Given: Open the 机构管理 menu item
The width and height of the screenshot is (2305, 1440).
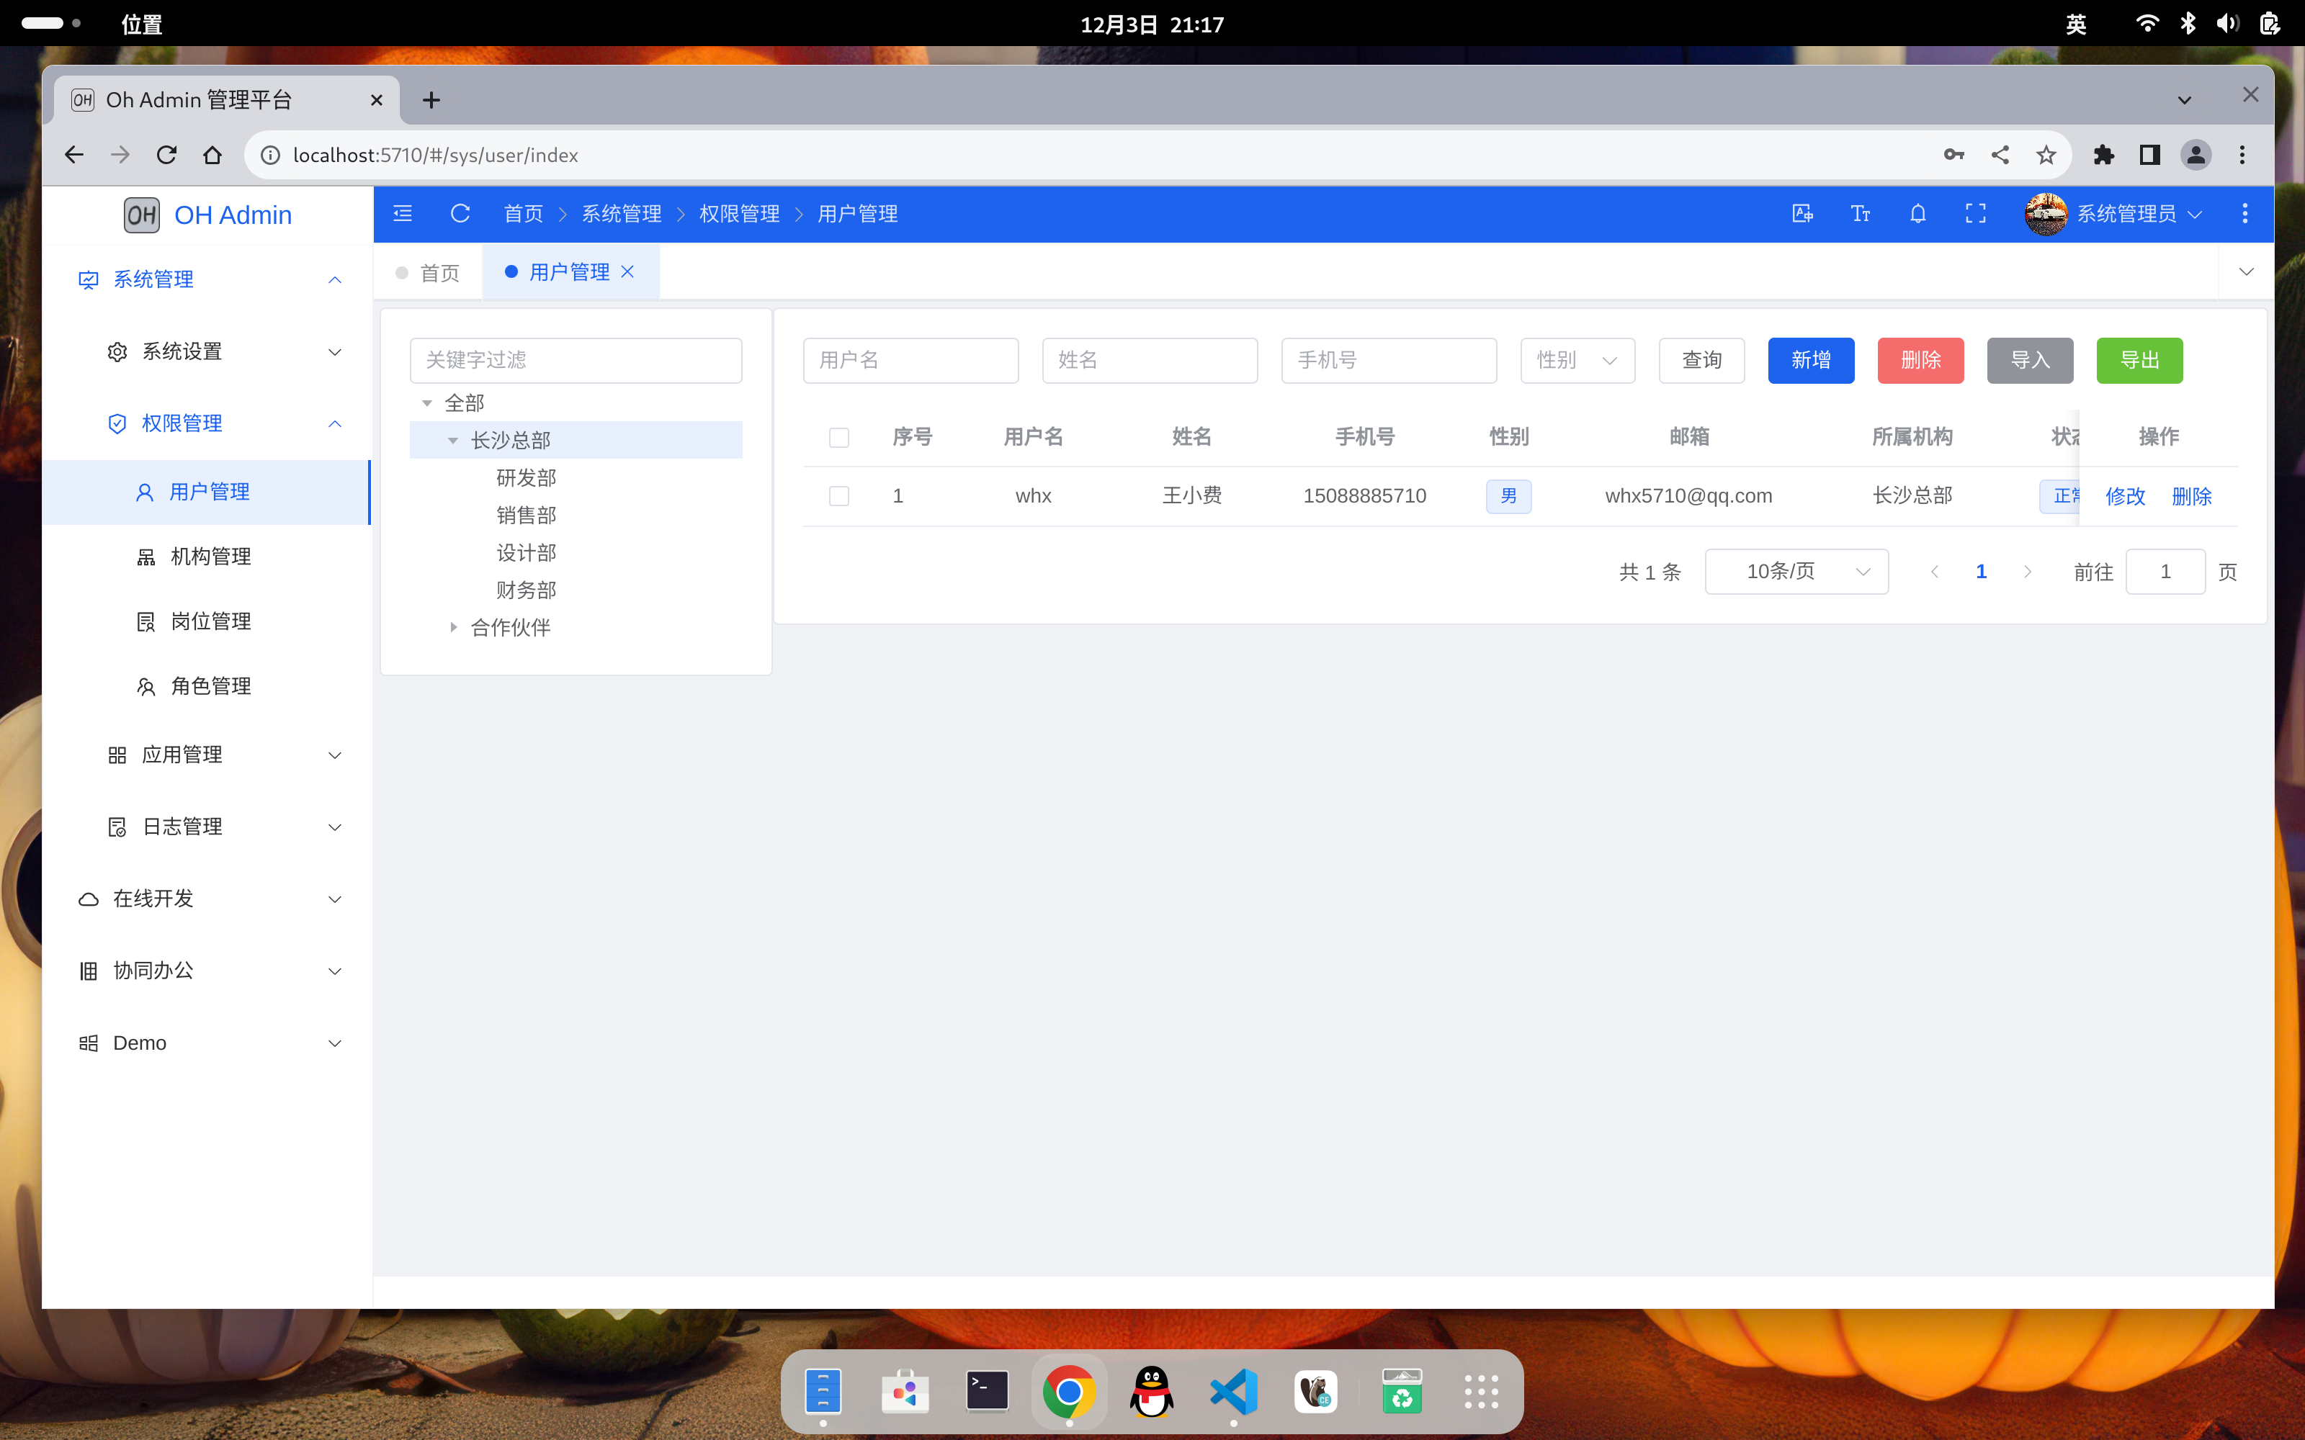Looking at the screenshot, I should tap(210, 556).
